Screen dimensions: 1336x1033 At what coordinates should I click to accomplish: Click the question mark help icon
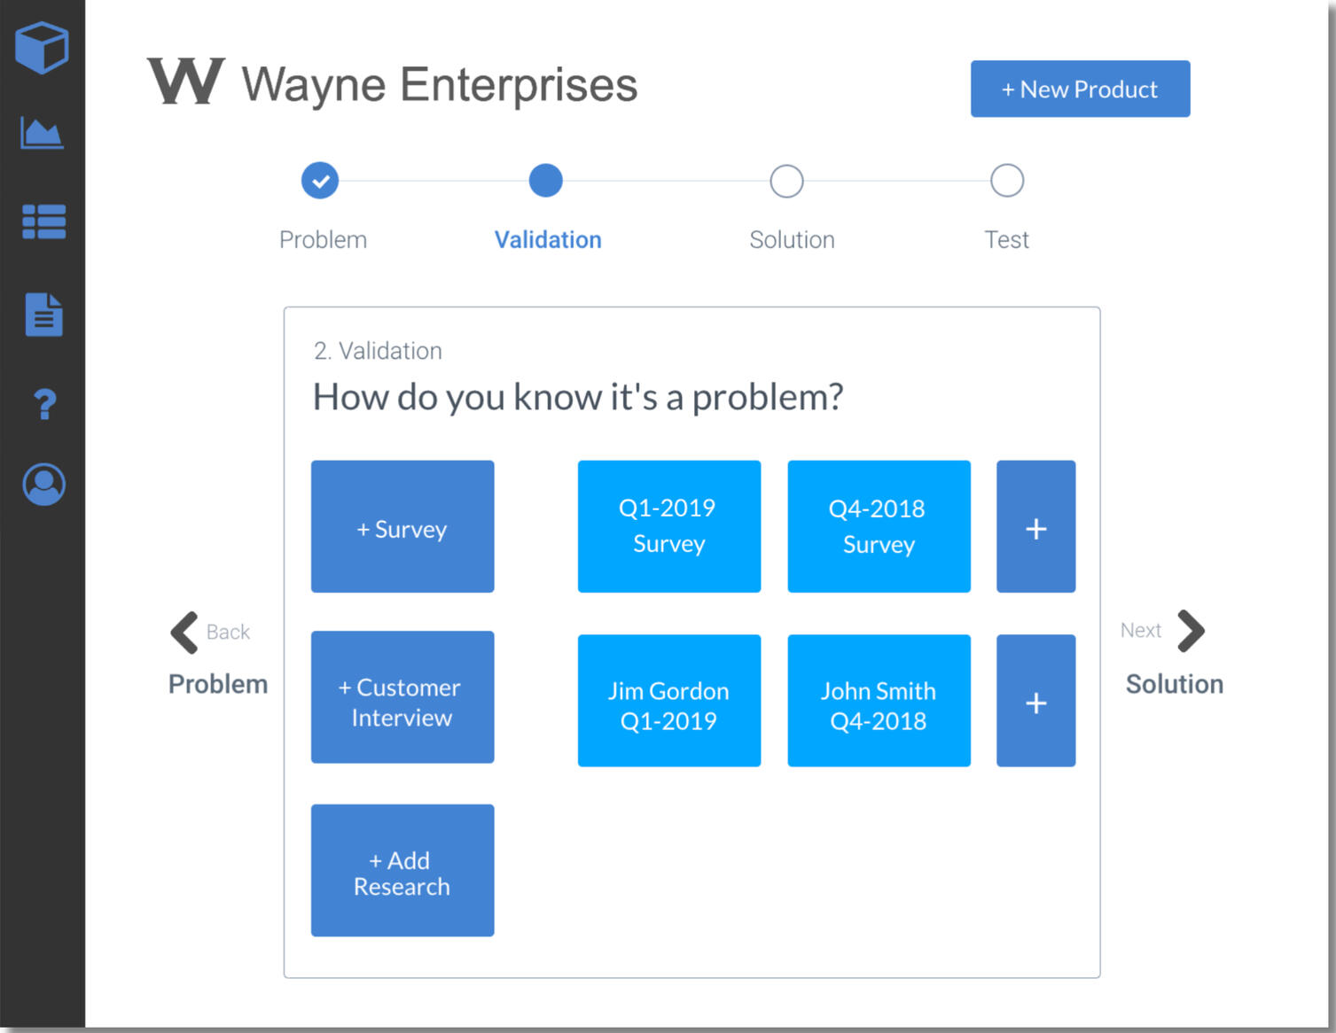[44, 404]
